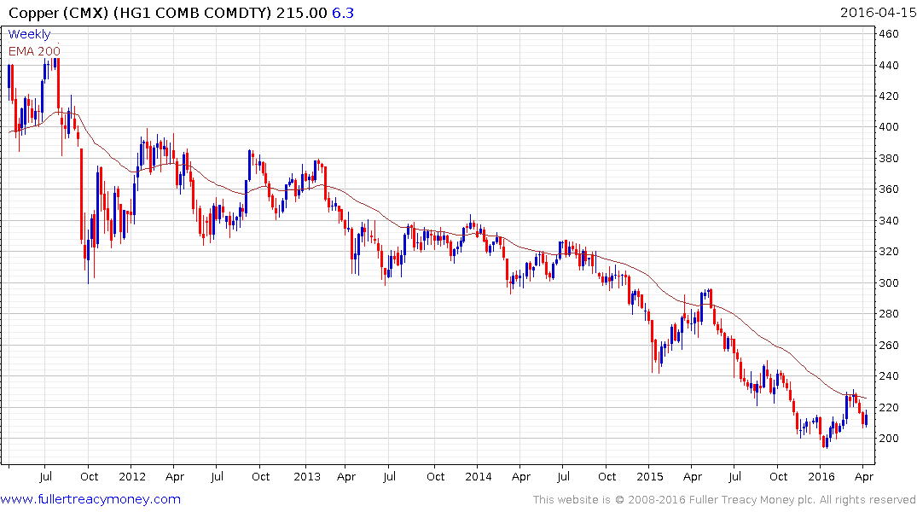Click the 340 price axis label
Screen dimensions: 917x512
889,221
